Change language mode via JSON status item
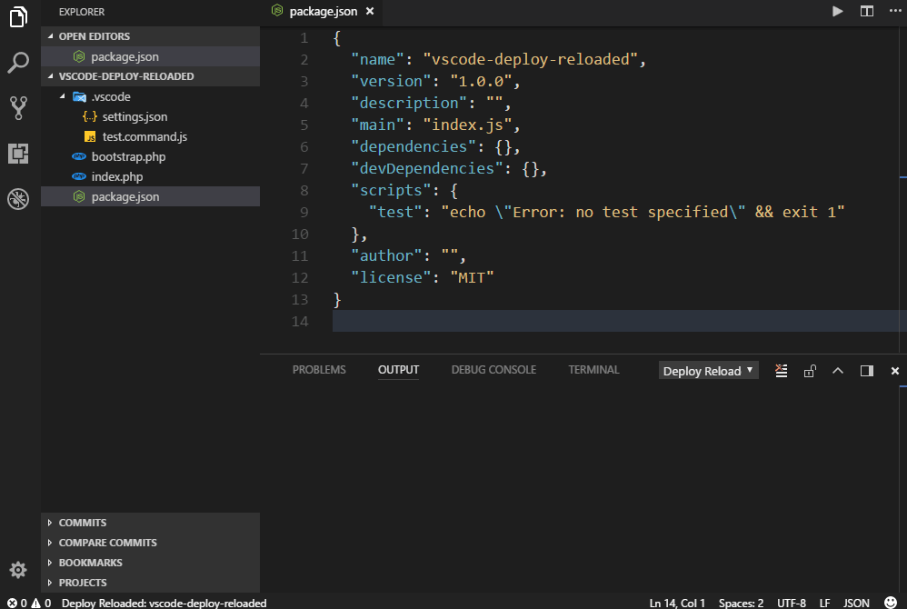This screenshot has height=609, width=907. pyautogui.click(x=856, y=603)
